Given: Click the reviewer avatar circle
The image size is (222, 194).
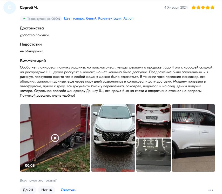Looking at the screenshot, I should (x=10, y=8).
